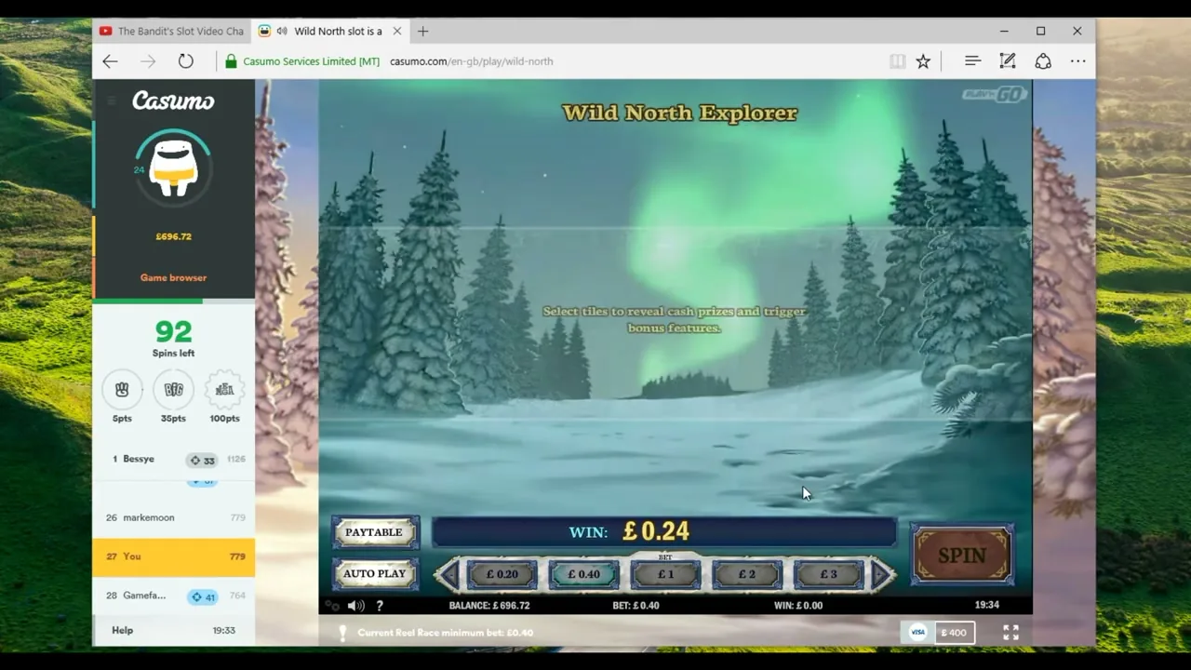The height and width of the screenshot is (670, 1191).
Task: Open the web note pen icon
Action: point(1008,61)
